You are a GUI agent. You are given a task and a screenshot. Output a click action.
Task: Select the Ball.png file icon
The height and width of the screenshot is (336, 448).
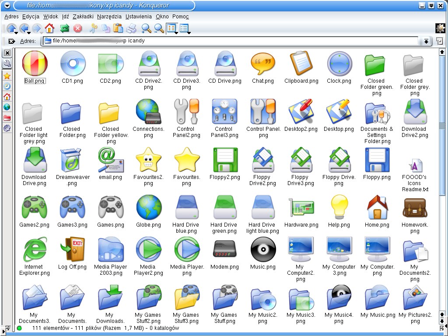pyautogui.click(x=35, y=67)
